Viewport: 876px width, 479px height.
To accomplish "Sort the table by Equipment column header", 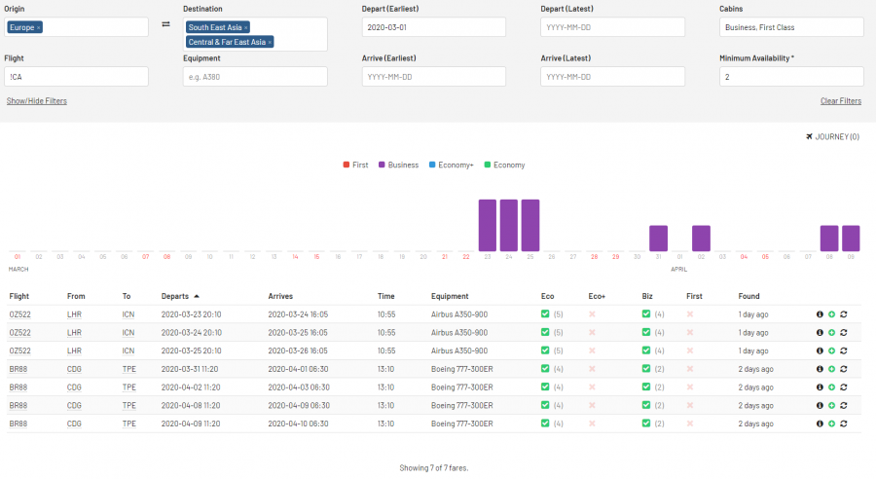I will [450, 296].
